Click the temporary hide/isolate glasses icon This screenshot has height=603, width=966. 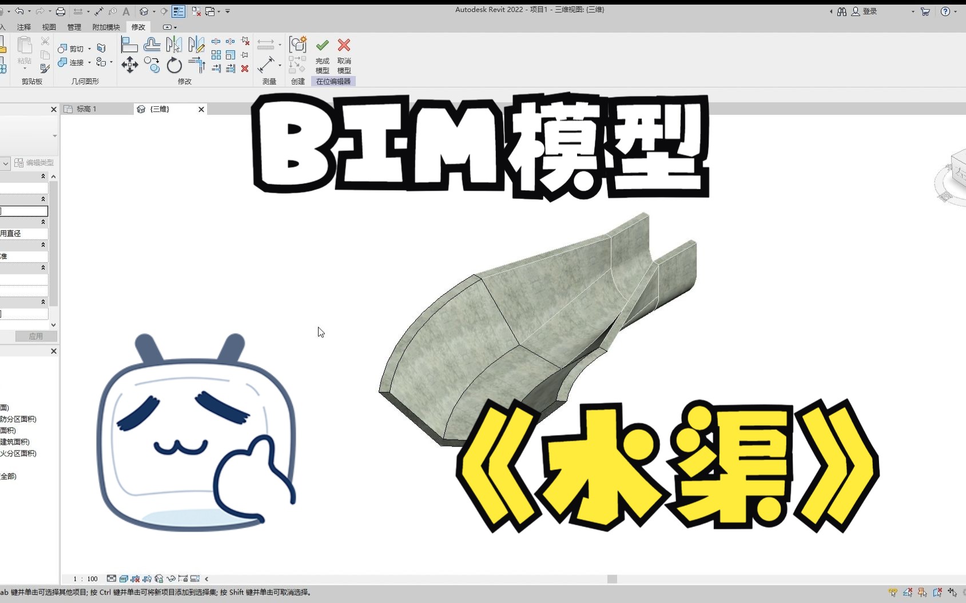(171, 578)
